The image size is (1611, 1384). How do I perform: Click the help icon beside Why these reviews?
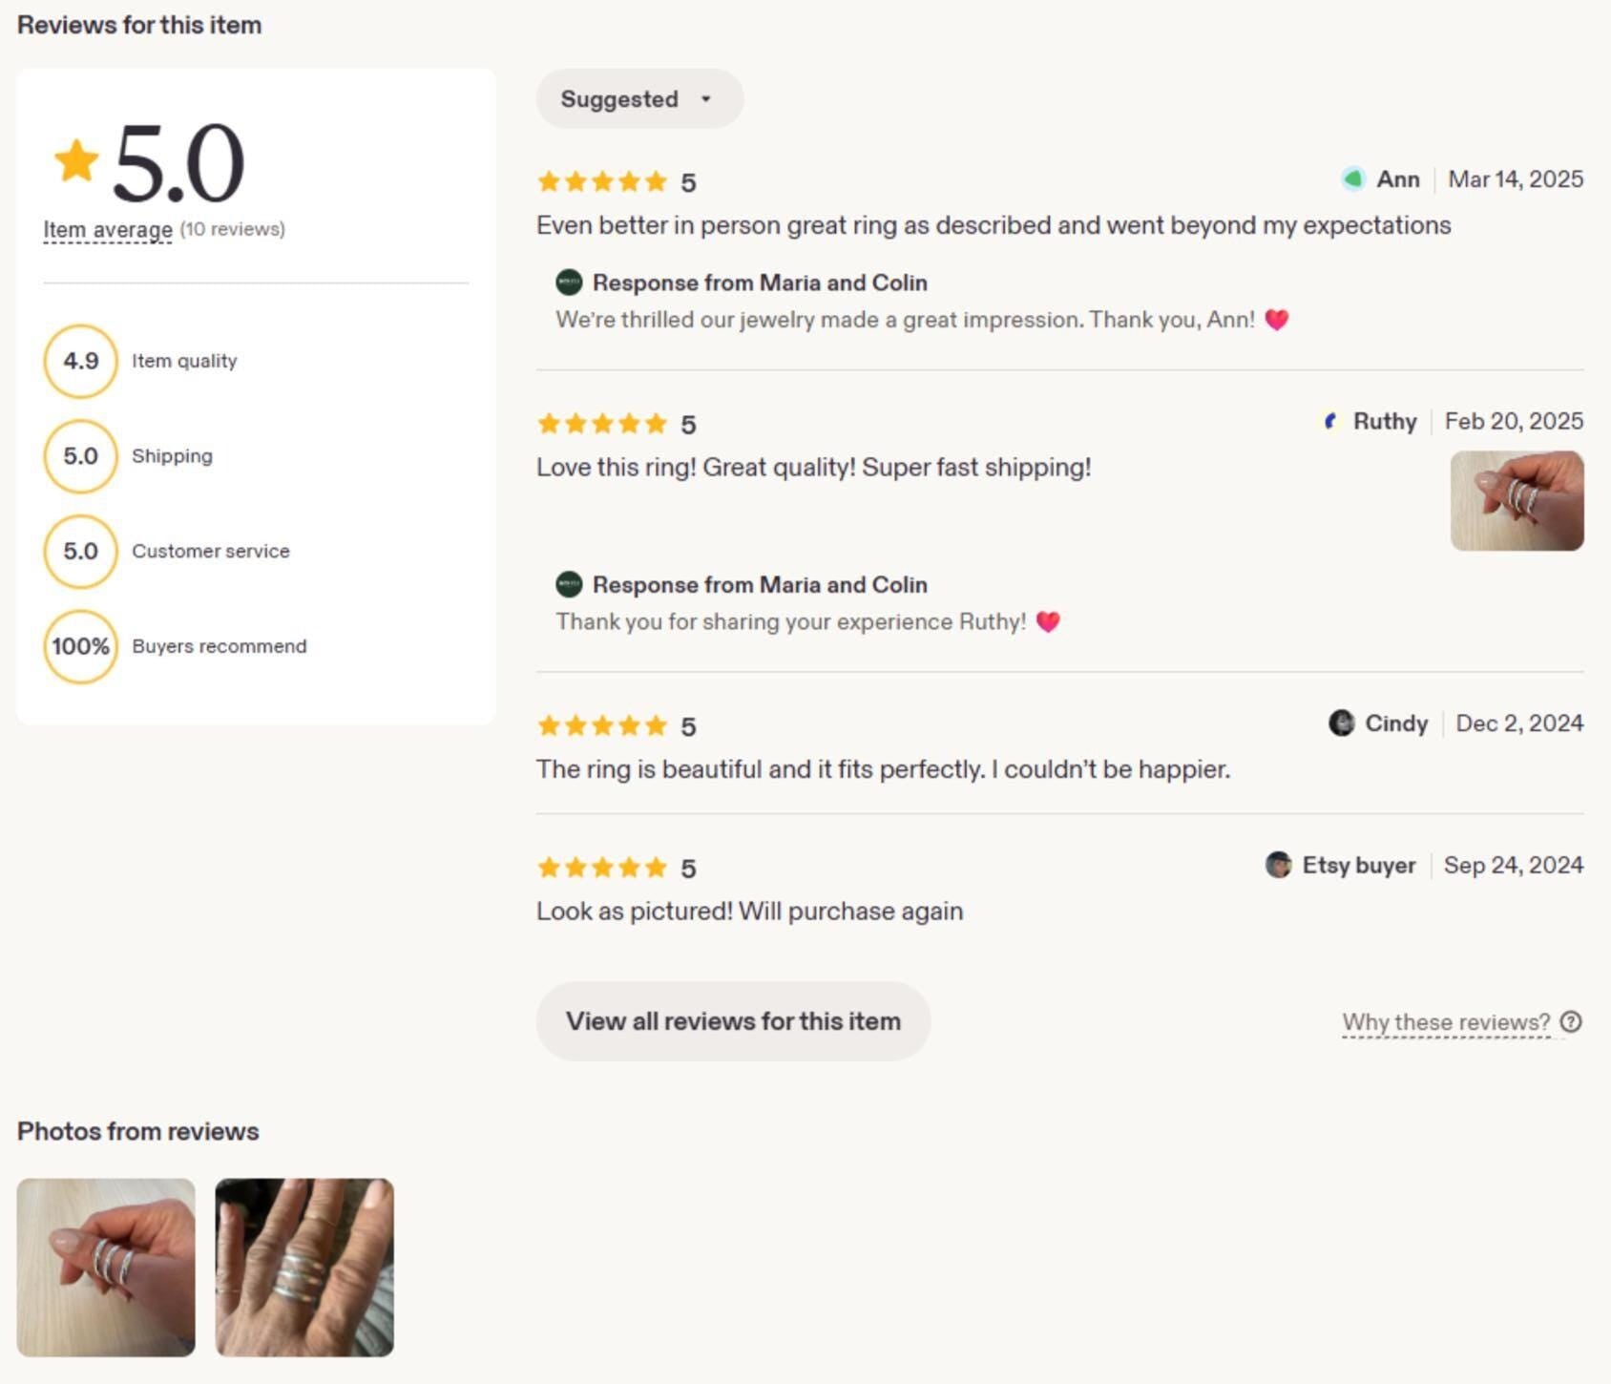click(x=1570, y=1022)
